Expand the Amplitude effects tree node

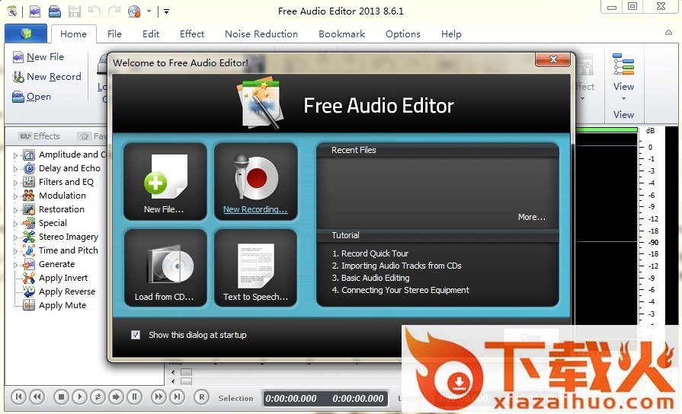click(x=15, y=155)
